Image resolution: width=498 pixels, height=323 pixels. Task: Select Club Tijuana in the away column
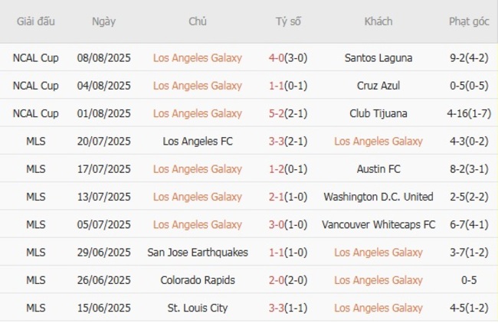point(378,113)
